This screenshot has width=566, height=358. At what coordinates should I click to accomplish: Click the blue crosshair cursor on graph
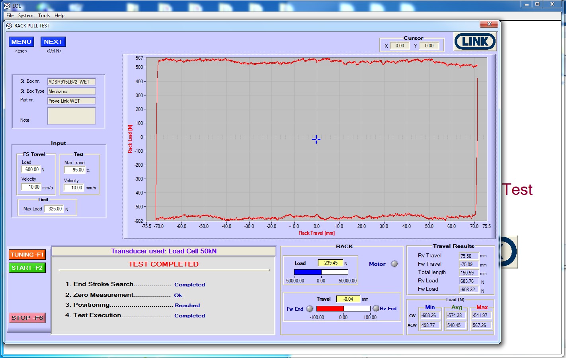pyautogui.click(x=316, y=139)
